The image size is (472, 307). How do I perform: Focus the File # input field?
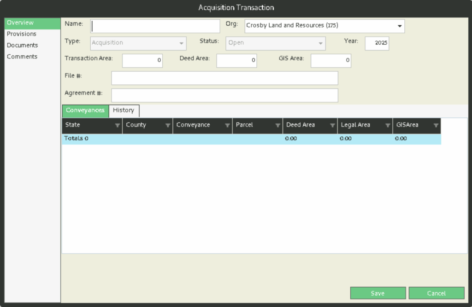(224, 78)
